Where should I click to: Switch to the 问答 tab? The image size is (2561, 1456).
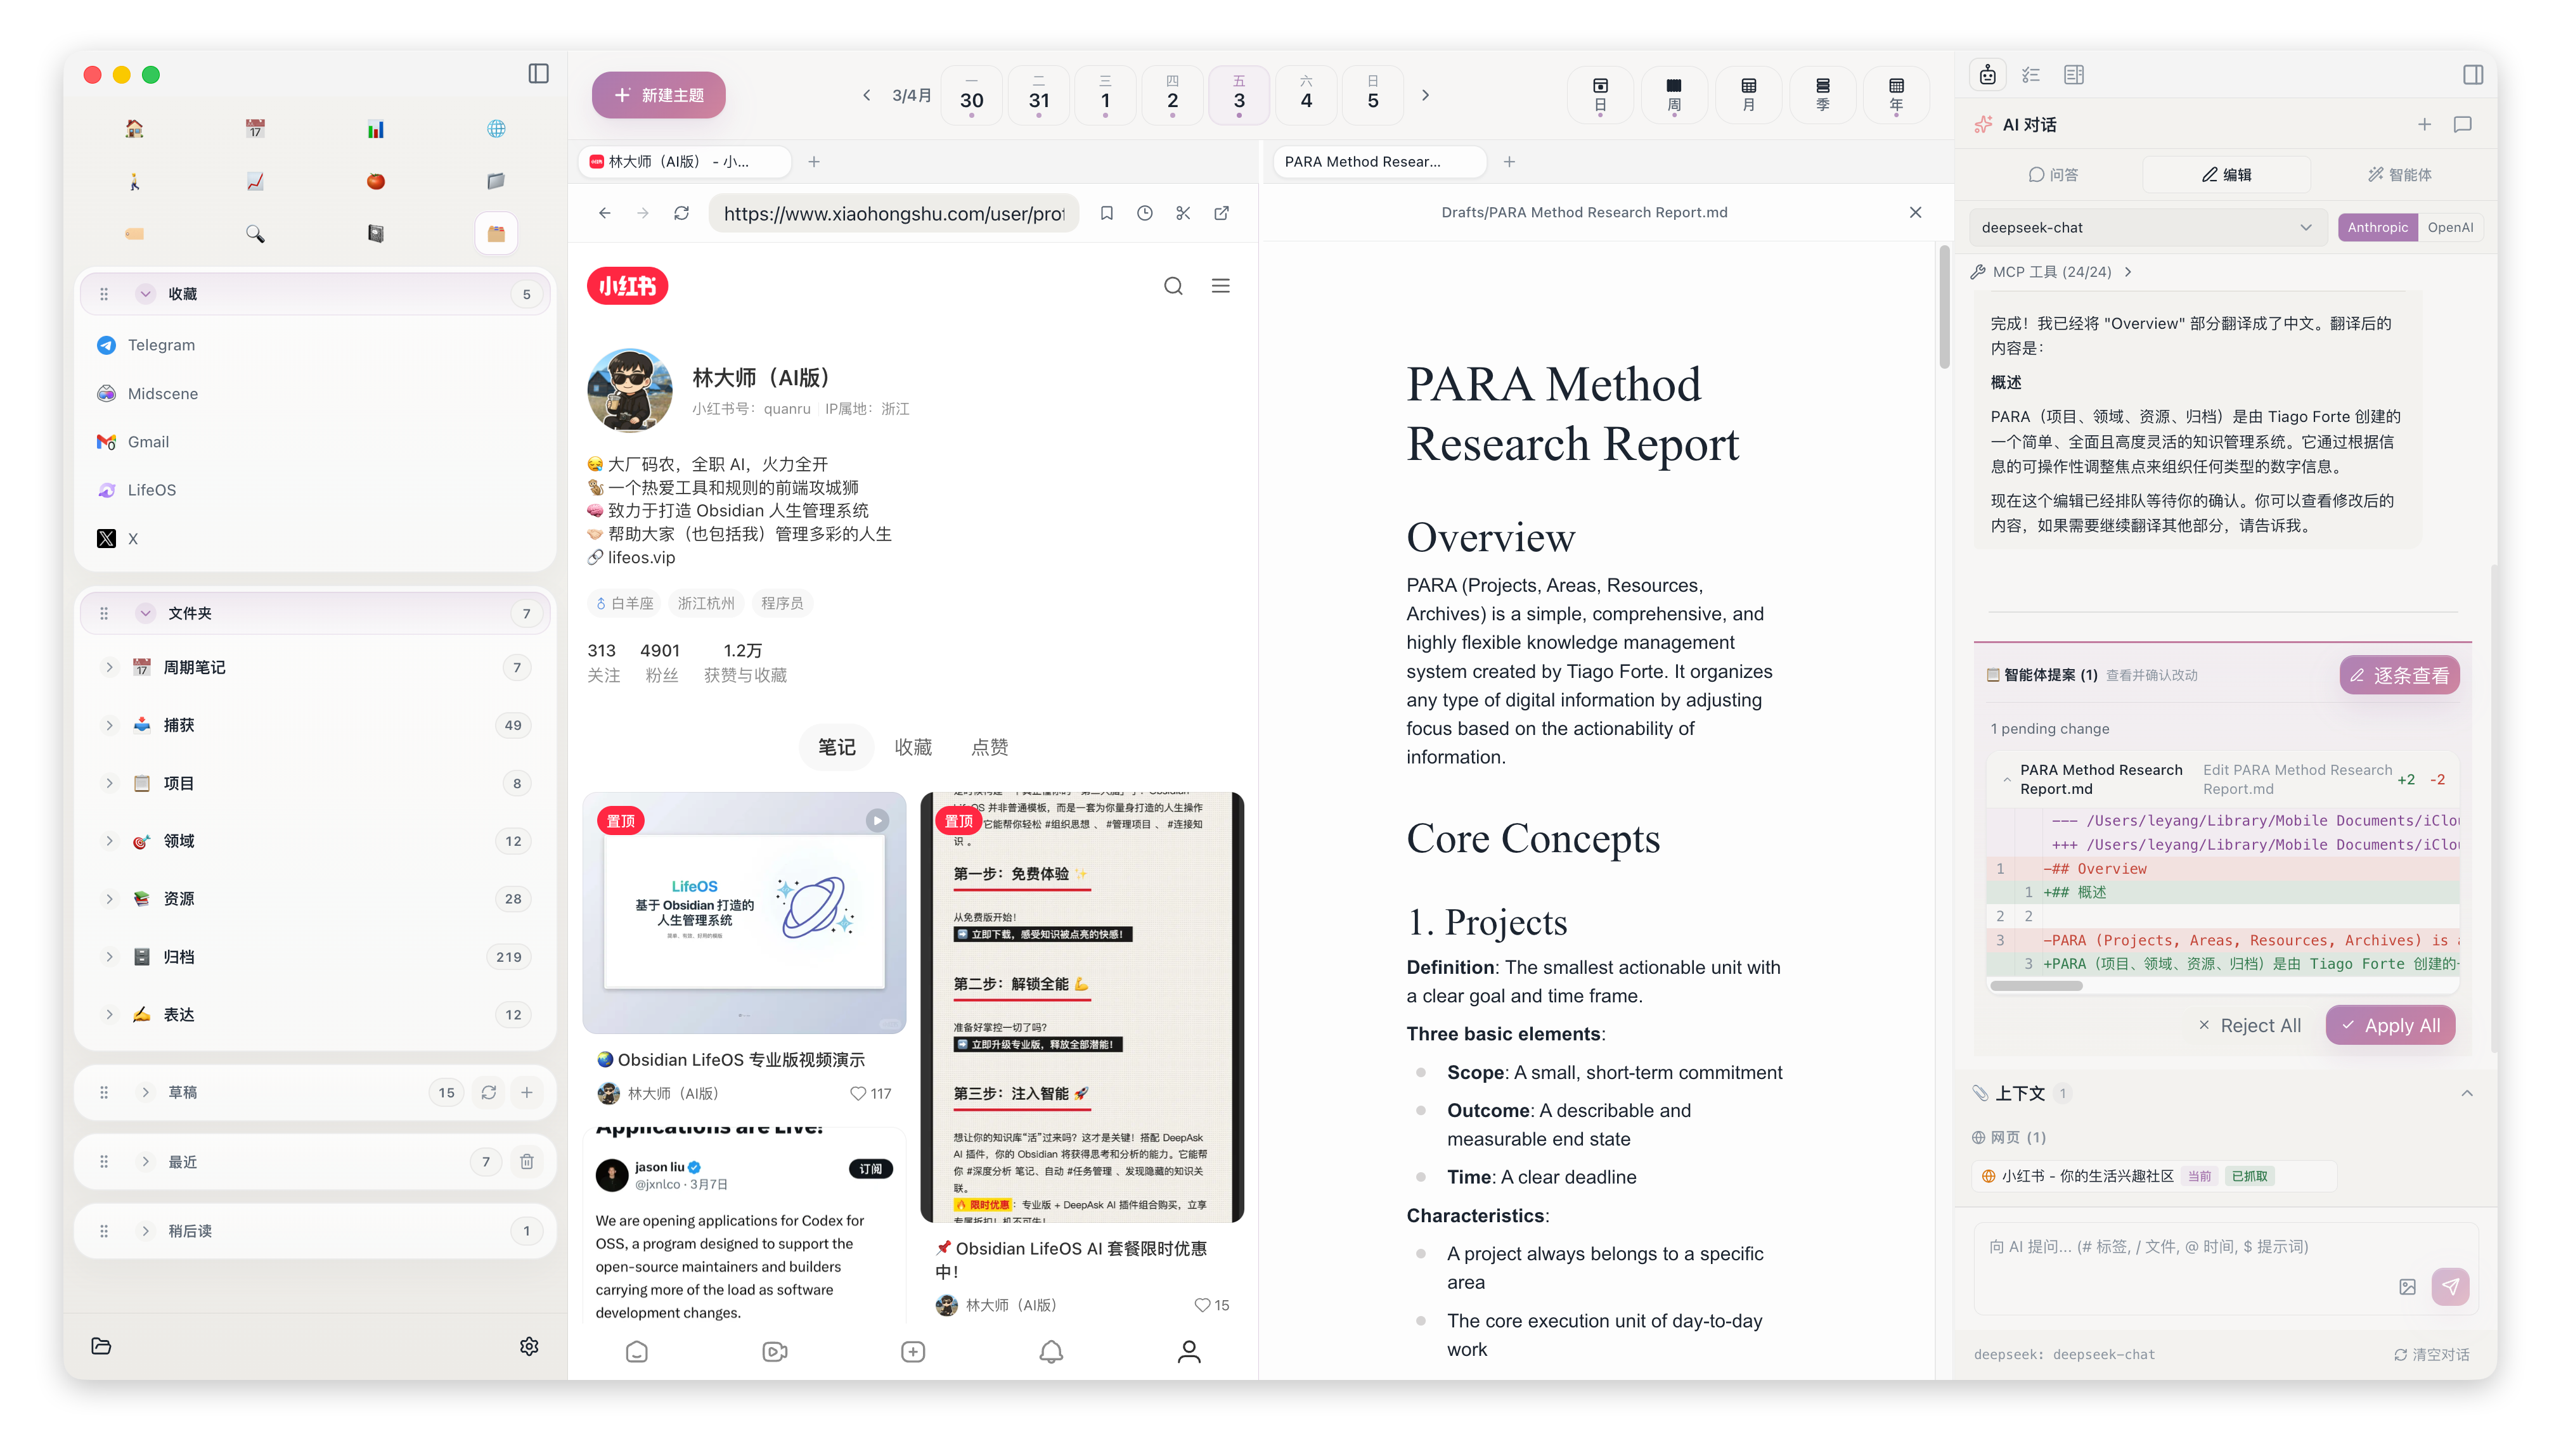2053,175
